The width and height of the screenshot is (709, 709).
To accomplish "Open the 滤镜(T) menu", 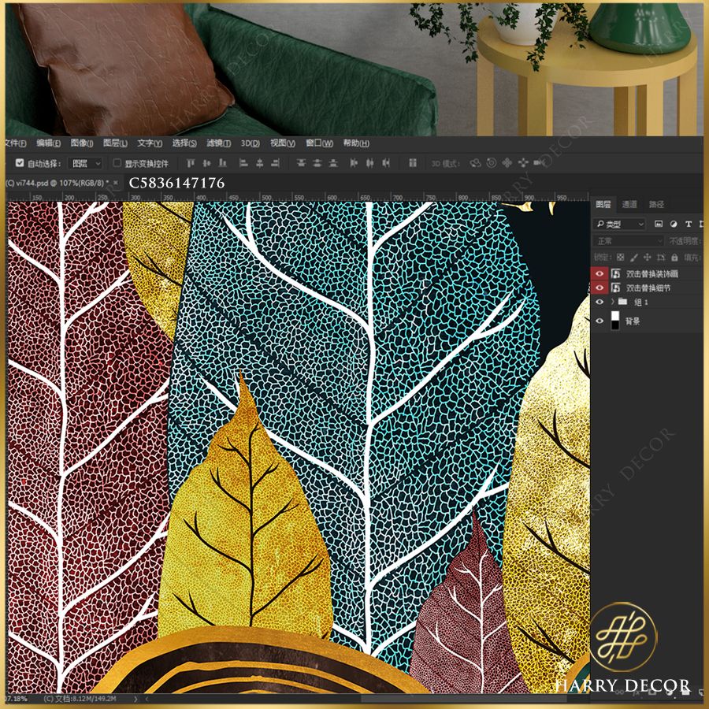I will point(219,143).
